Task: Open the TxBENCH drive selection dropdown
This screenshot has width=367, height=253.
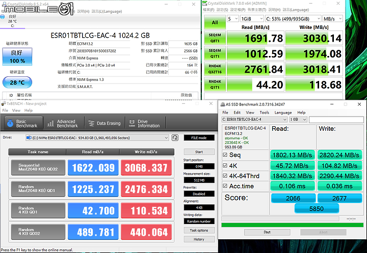Action: click(x=97, y=138)
